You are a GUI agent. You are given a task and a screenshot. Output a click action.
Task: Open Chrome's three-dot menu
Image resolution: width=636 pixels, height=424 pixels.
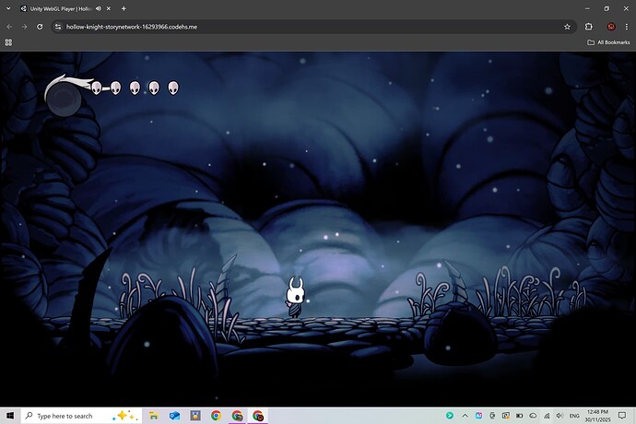point(627,27)
